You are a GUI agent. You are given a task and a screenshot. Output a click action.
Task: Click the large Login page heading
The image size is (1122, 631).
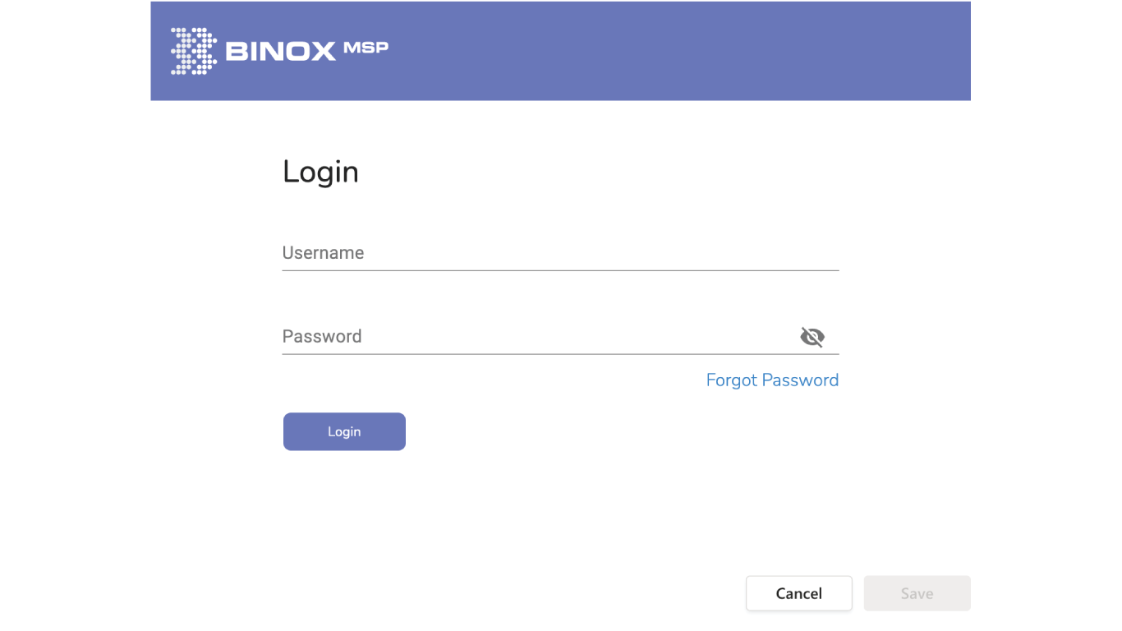[320, 172]
